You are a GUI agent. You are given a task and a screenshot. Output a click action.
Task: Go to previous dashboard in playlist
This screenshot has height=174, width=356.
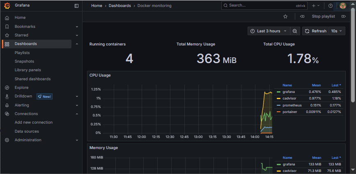(x=302, y=16)
